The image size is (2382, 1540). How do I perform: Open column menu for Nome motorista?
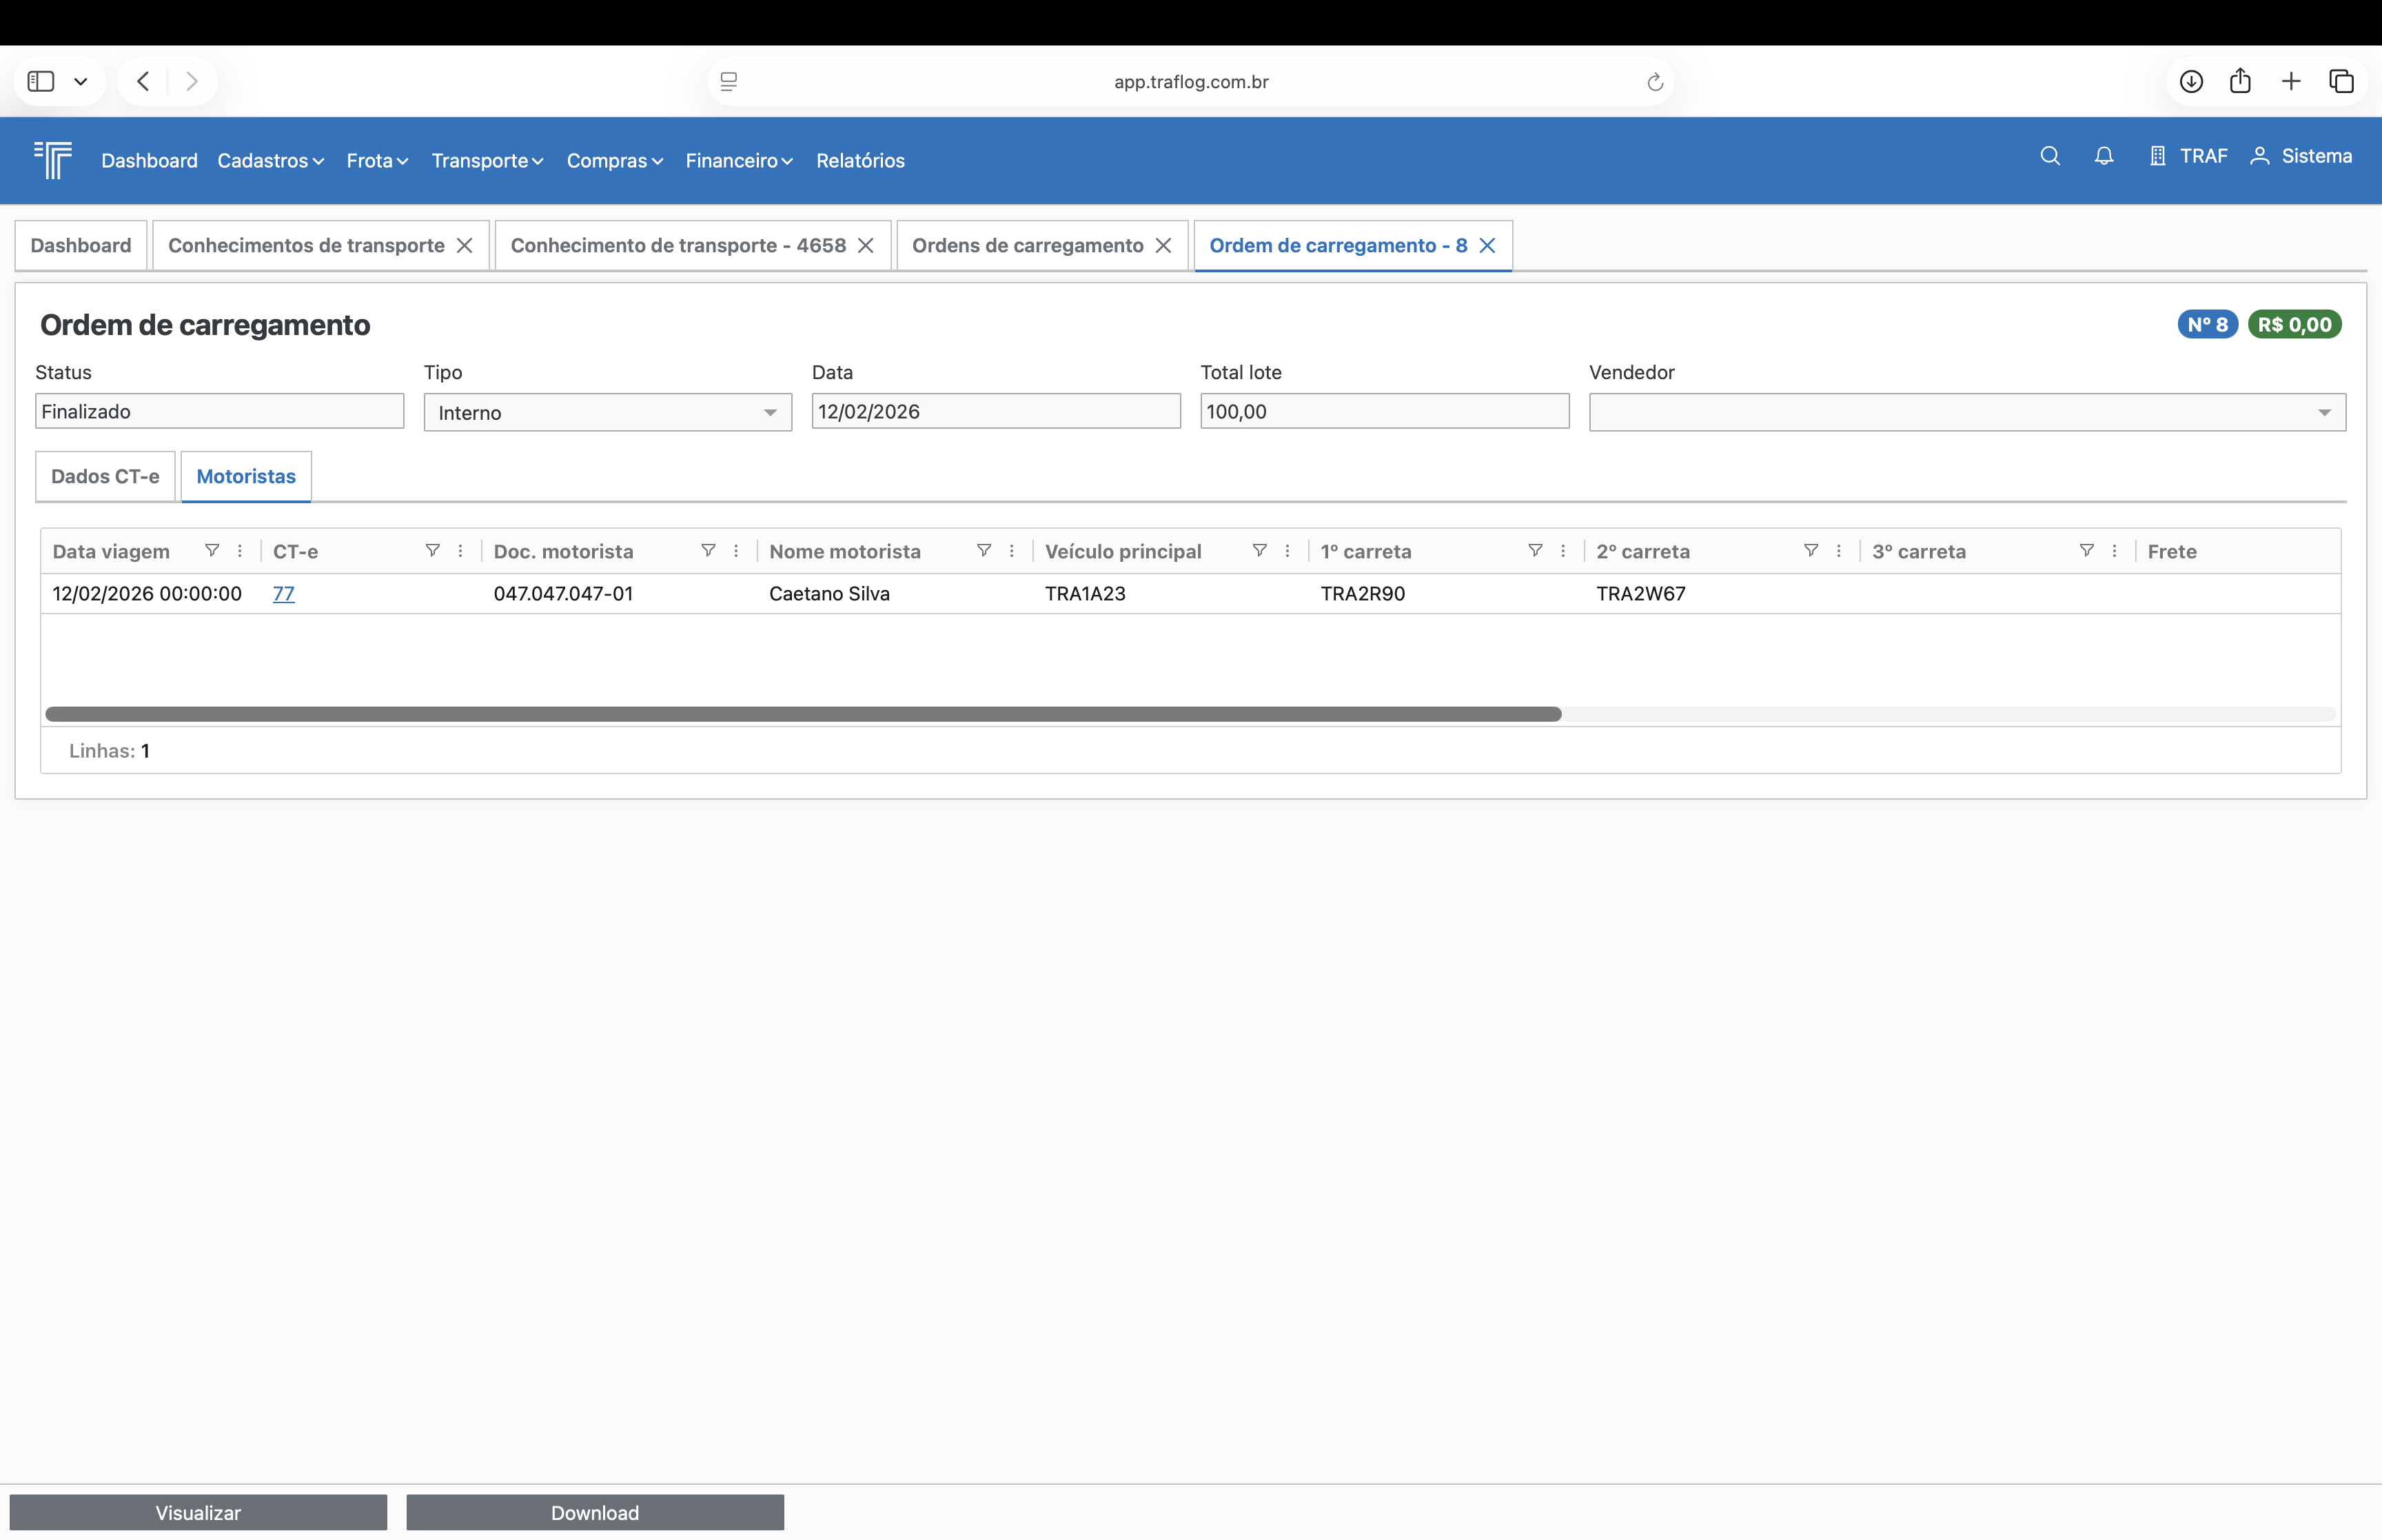1012,551
